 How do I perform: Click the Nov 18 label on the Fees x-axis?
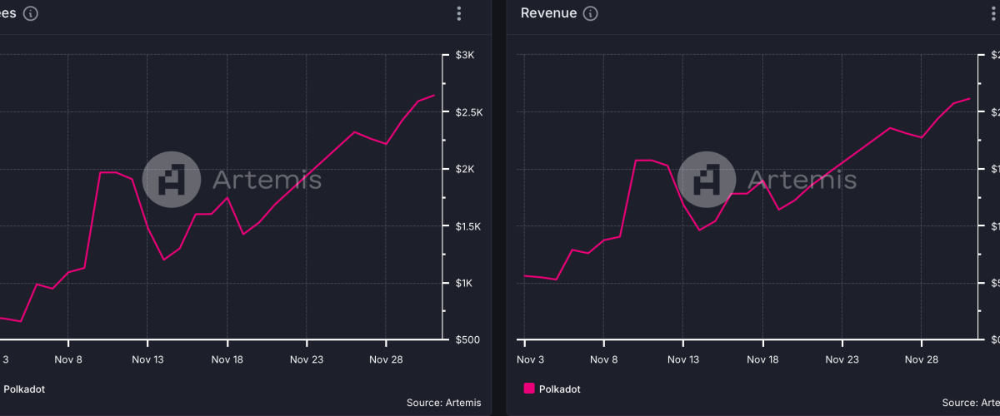[x=227, y=359]
